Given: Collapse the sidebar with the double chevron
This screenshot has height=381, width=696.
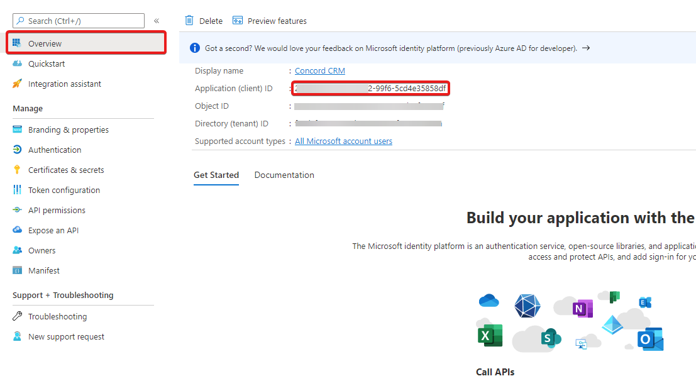Looking at the screenshot, I should (x=157, y=20).
